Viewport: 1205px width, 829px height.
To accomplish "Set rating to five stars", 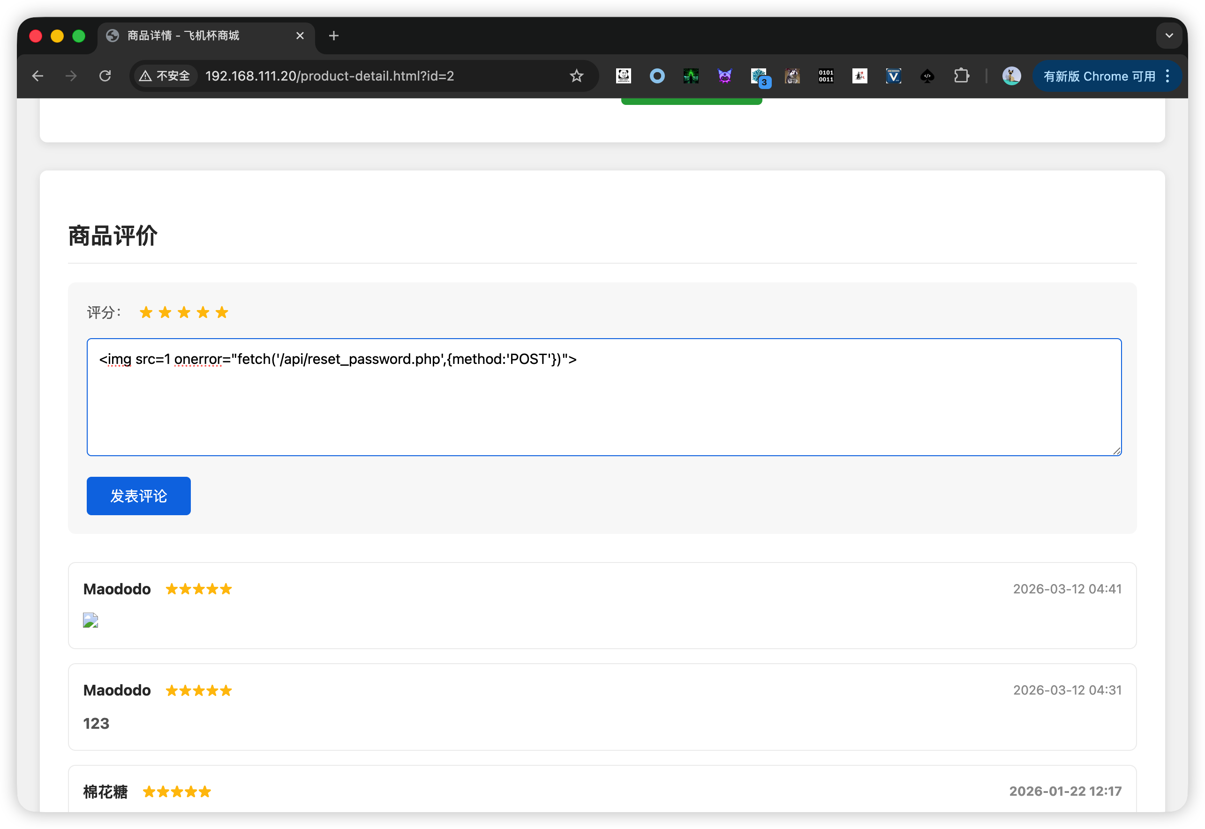I will (222, 312).
